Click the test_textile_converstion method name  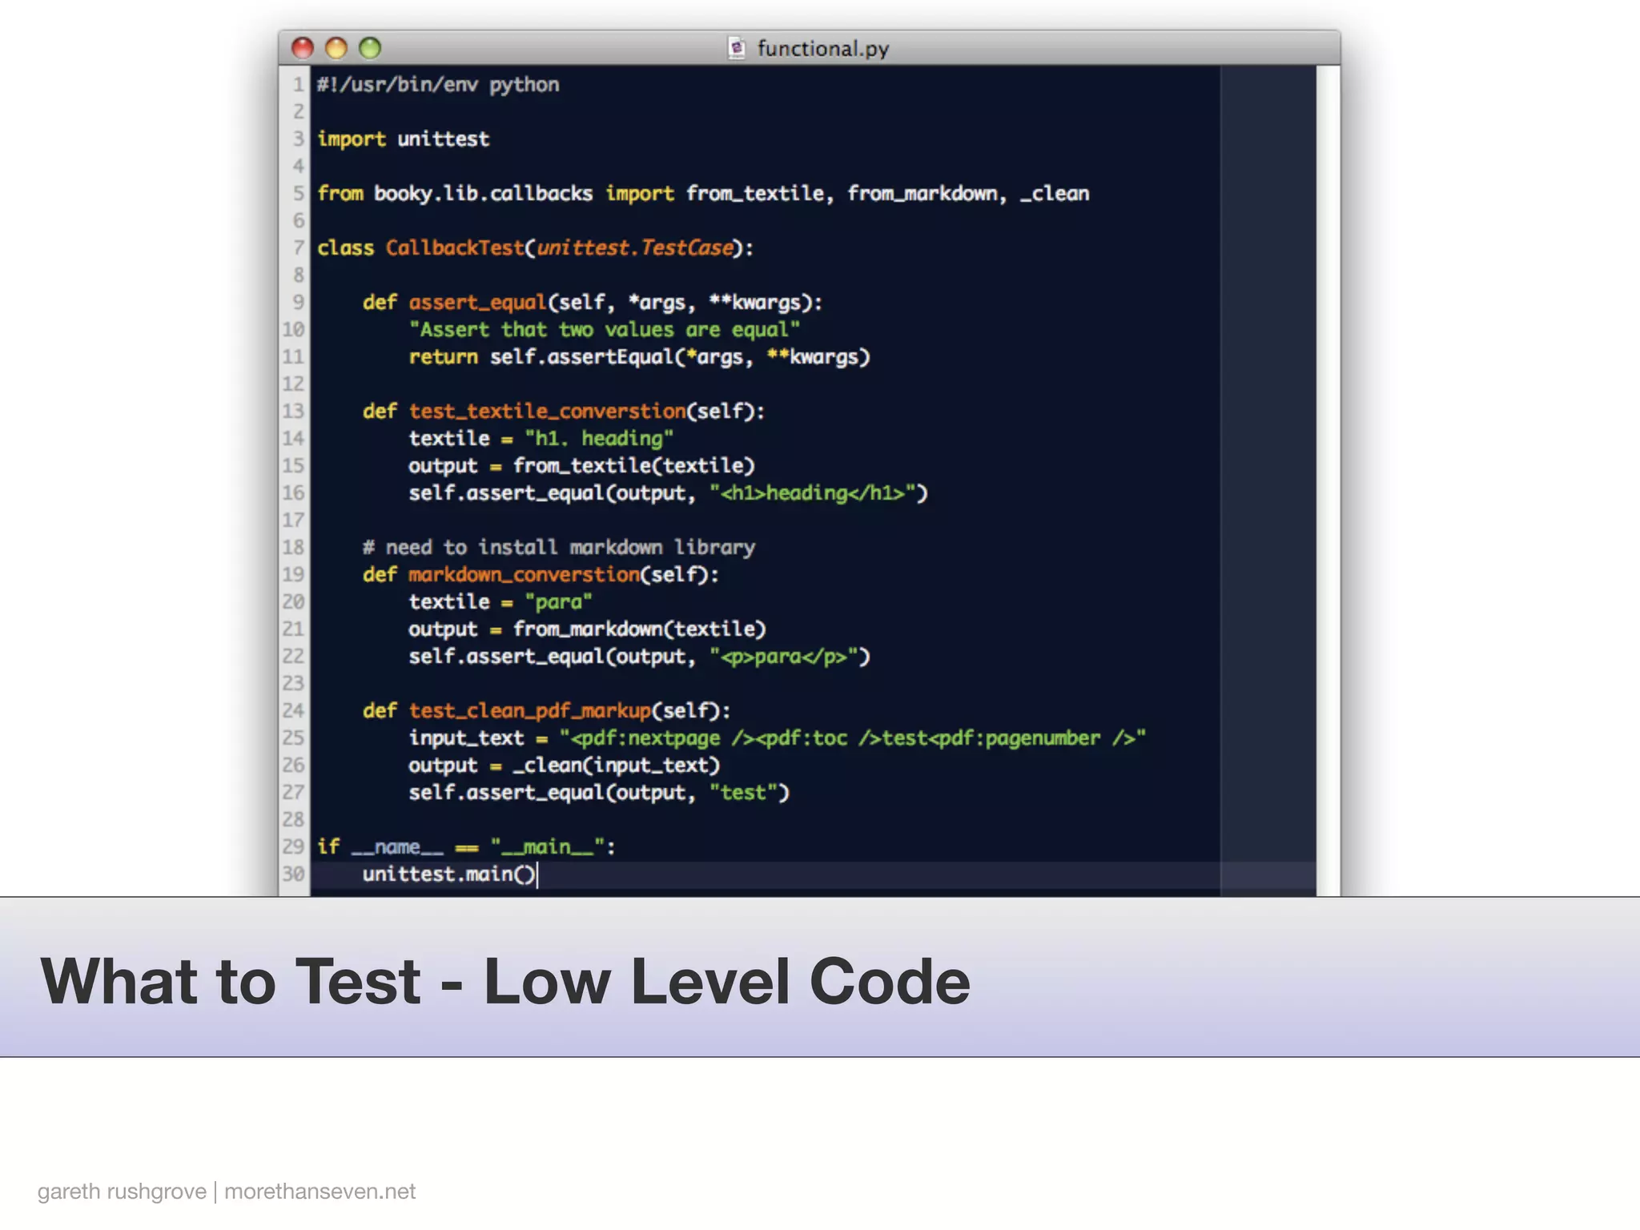[x=547, y=411]
